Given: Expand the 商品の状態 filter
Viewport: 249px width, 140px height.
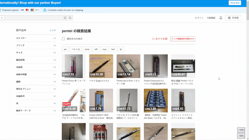Looking at the screenshot, I should pyautogui.click(x=36, y=74).
